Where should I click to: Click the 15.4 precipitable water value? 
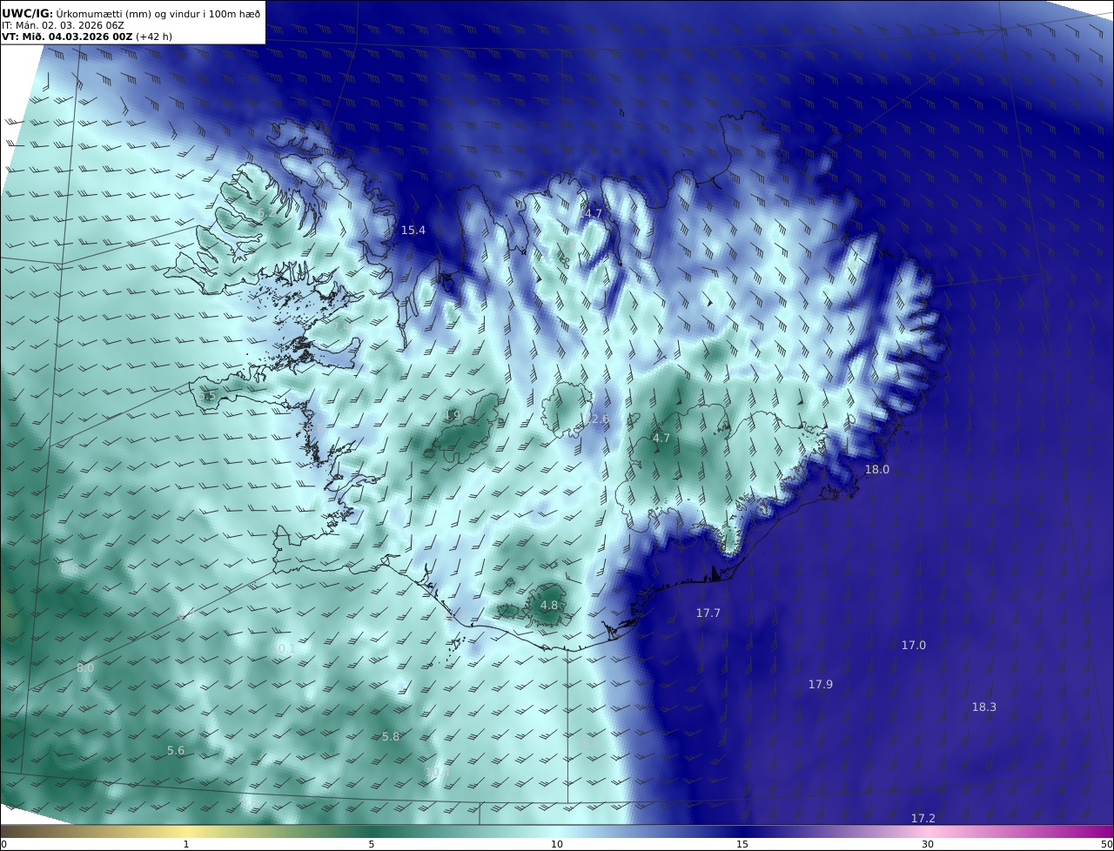(413, 231)
